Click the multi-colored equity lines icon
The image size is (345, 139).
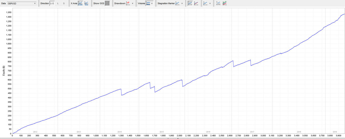point(225,3)
